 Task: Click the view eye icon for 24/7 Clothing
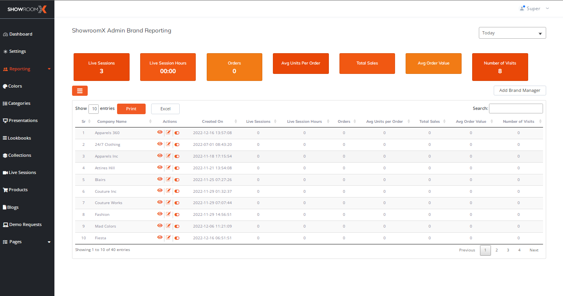(x=160, y=144)
